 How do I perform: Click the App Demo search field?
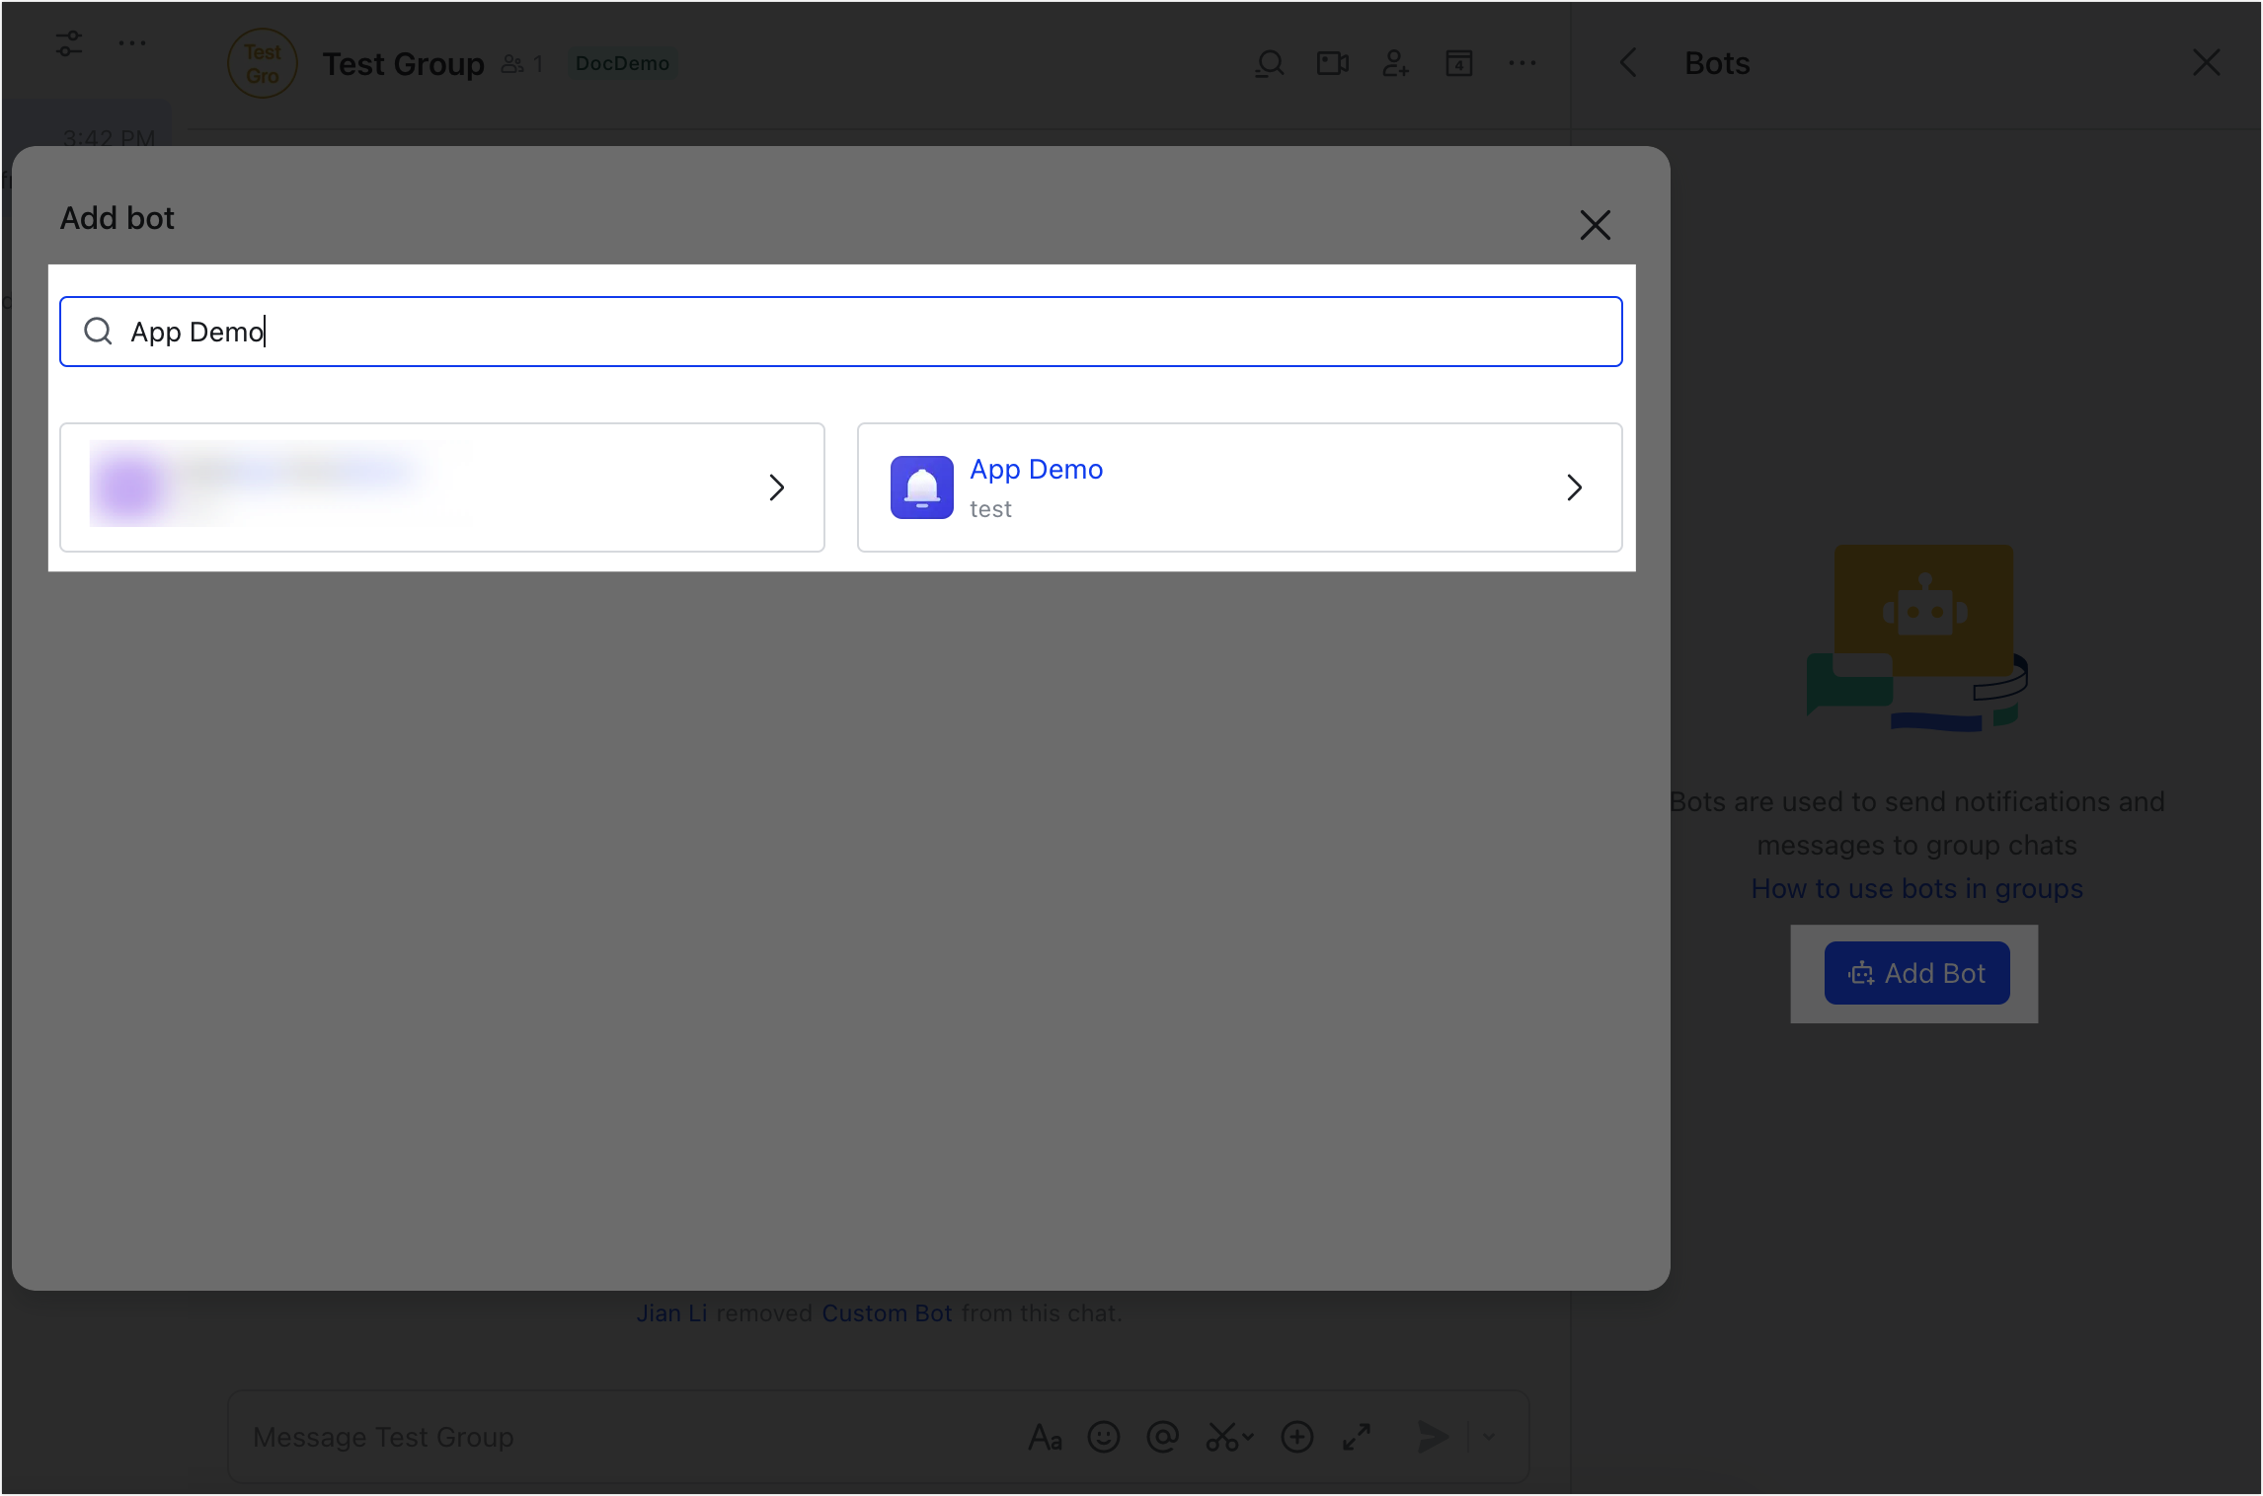point(839,332)
